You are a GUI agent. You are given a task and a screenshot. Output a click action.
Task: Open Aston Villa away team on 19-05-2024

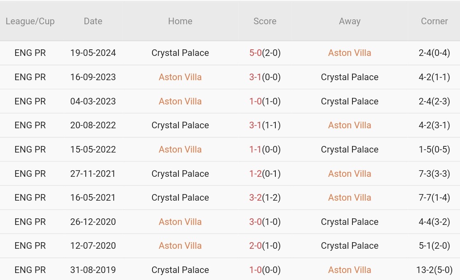click(x=350, y=53)
